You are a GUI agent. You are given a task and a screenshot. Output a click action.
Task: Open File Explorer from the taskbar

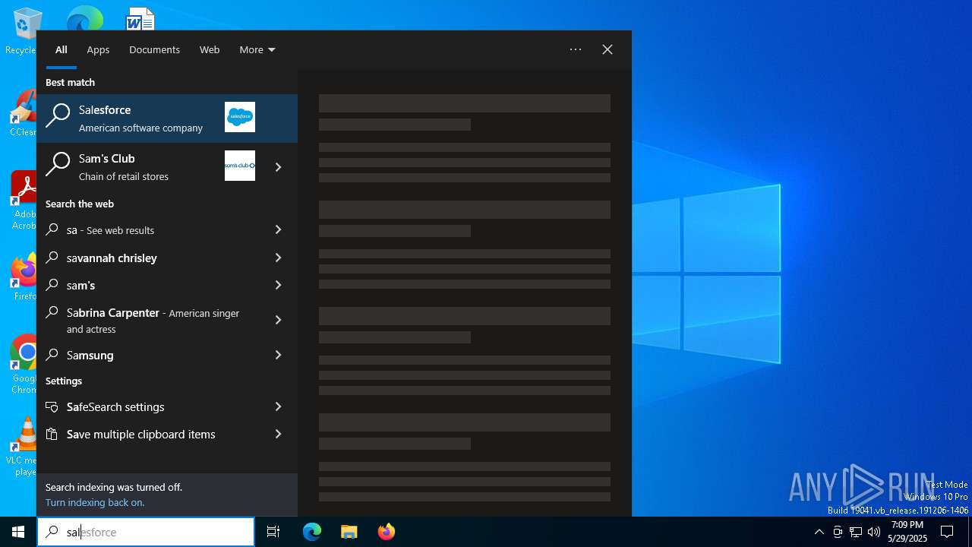point(349,532)
